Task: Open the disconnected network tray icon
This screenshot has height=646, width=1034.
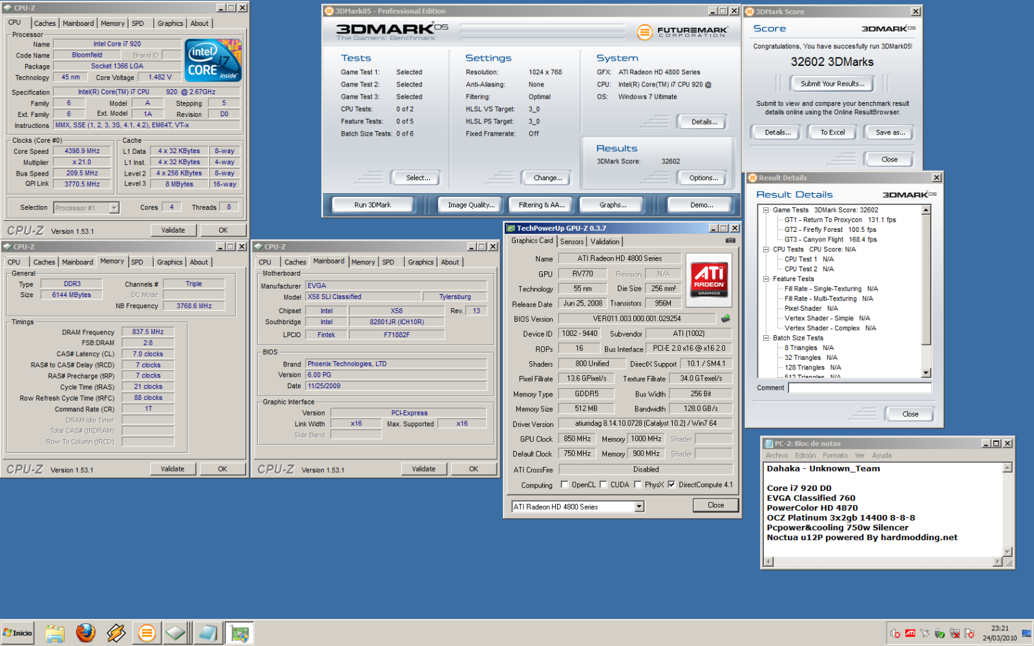Action: click(955, 634)
